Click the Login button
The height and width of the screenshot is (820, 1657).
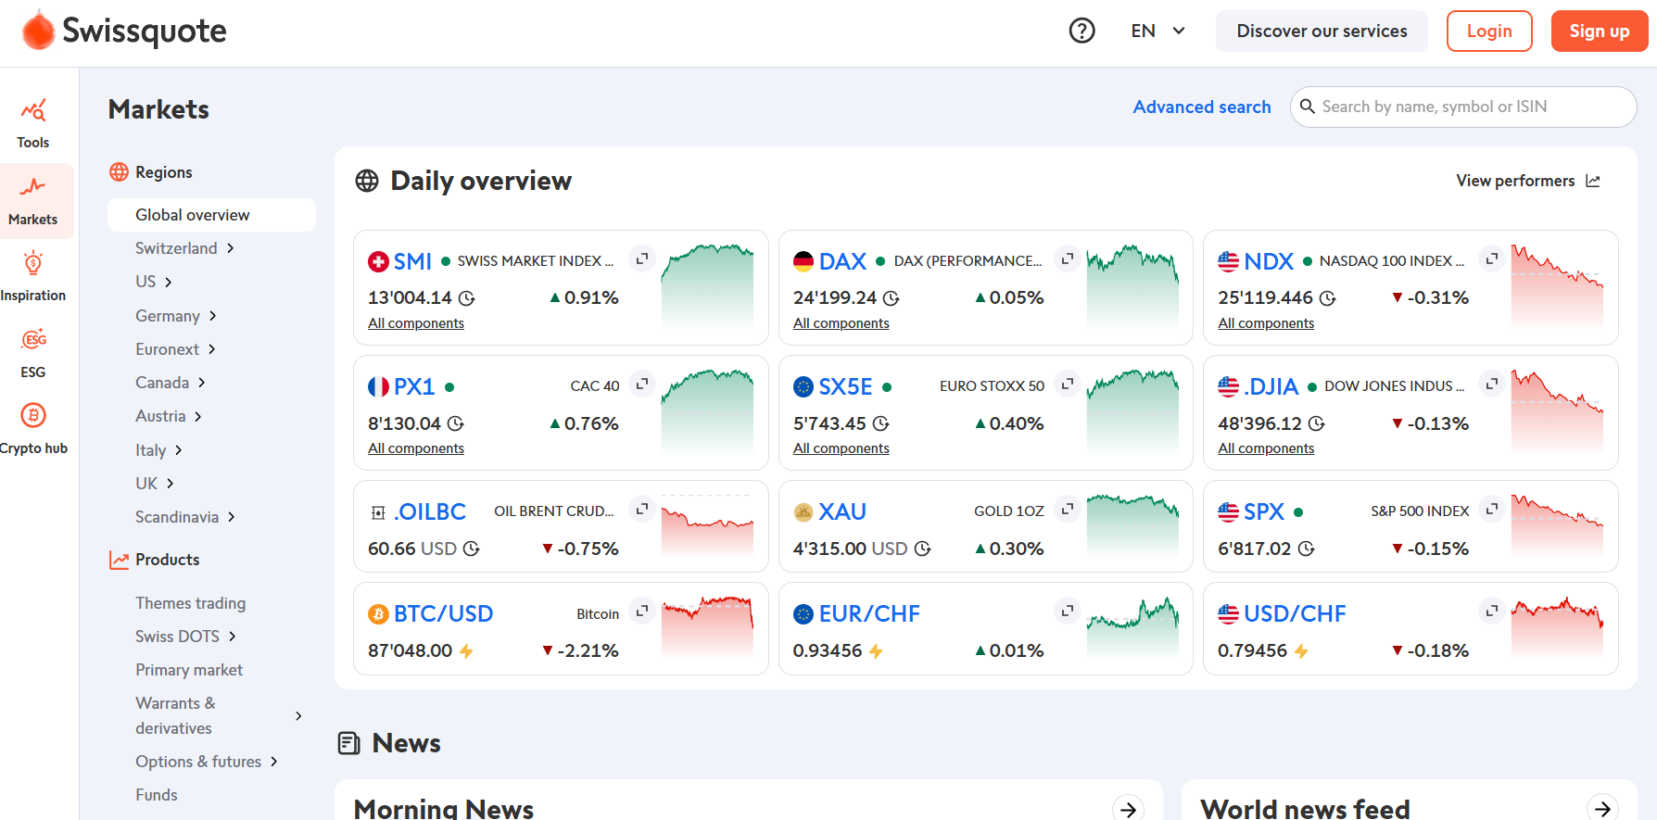click(x=1489, y=31)
